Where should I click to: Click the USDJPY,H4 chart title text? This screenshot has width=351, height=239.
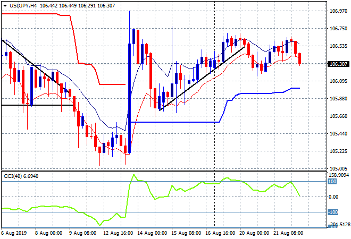coord(23,6)
